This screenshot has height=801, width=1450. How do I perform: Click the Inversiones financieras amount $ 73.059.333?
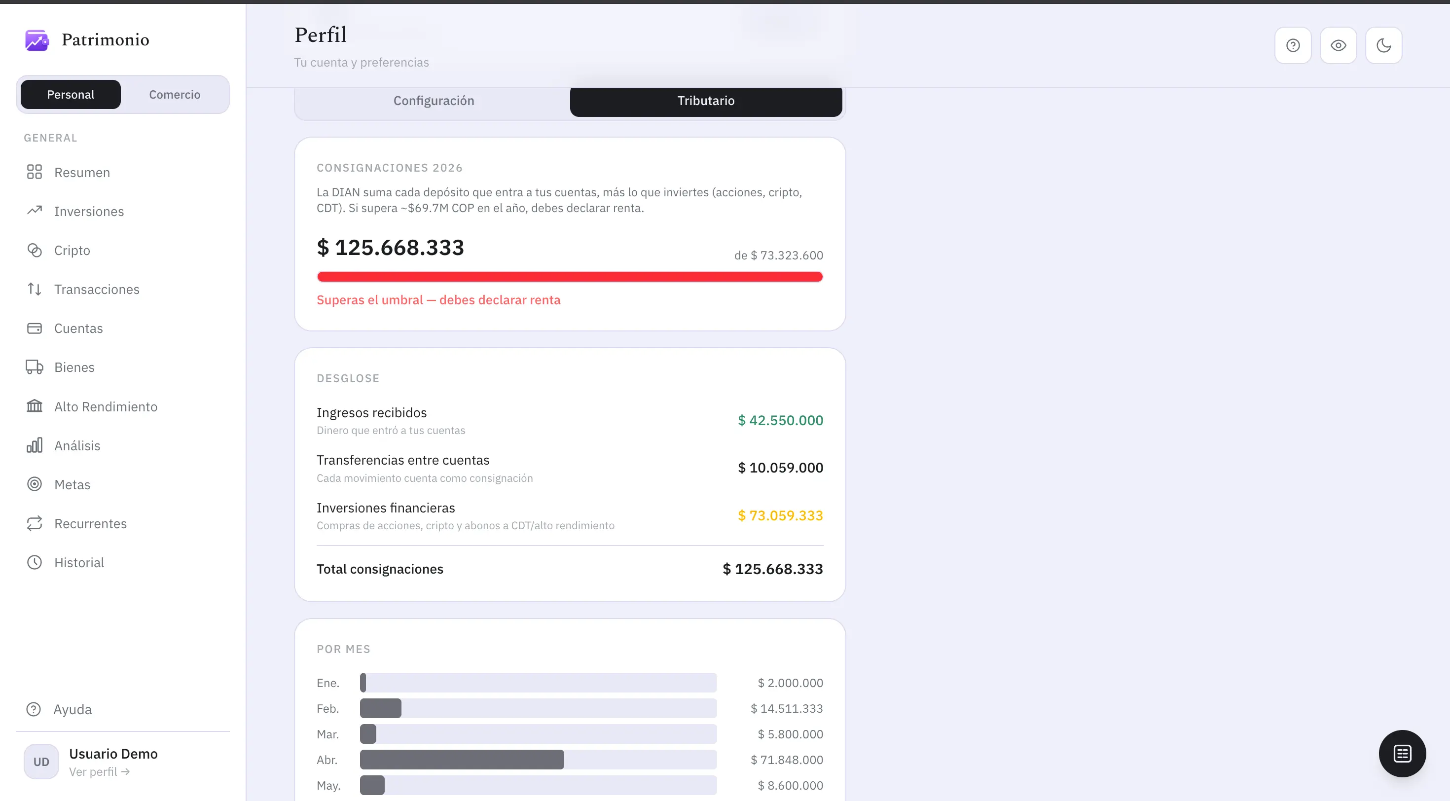coord(780,515)
